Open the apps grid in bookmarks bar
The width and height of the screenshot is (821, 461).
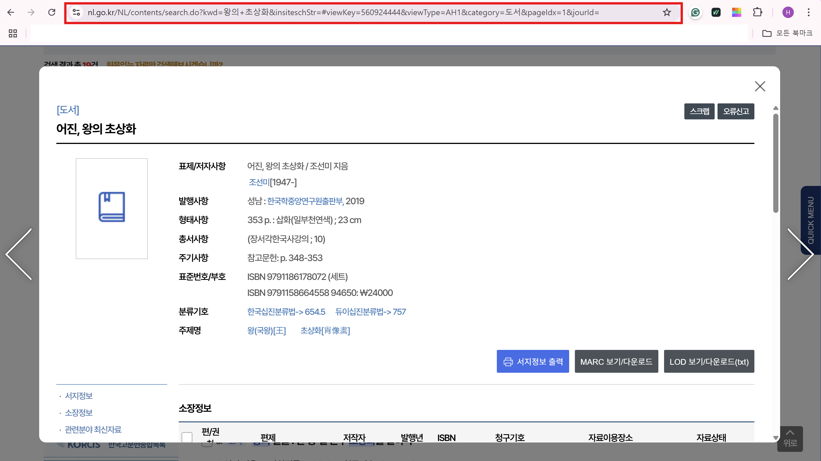[x=13, y=33]
